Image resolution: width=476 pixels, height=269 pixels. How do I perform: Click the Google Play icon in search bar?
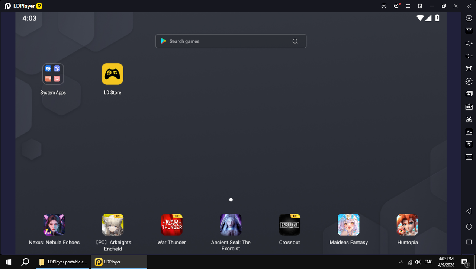pos(163,41)
